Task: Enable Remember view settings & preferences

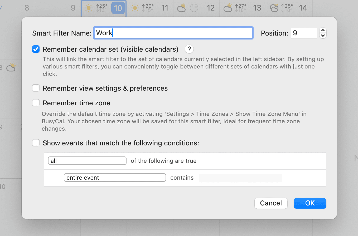Action: [x=36, y=88]
